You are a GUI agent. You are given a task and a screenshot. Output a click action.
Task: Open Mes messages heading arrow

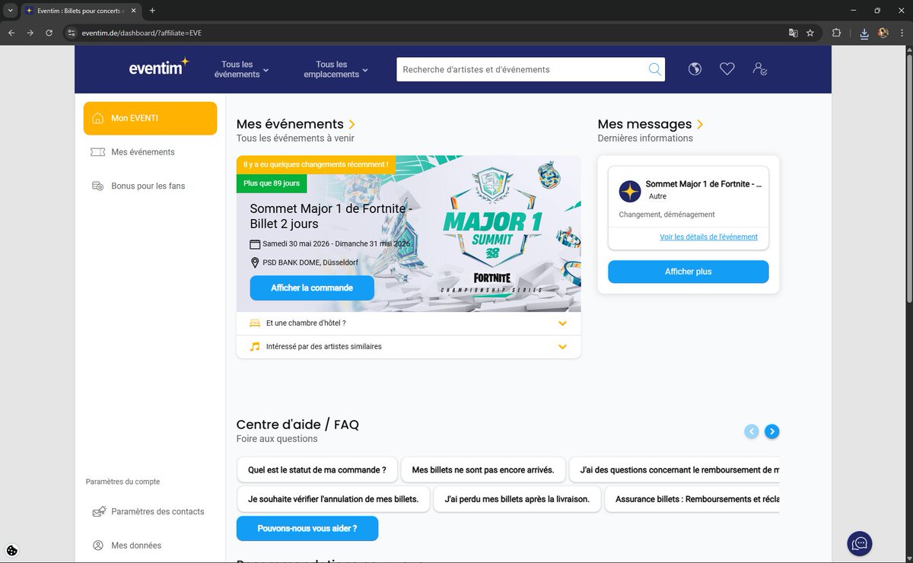click(x=700, y=124)
